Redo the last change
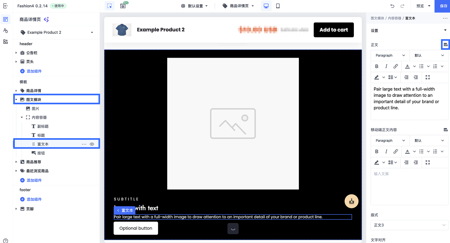450x243 pixels. pos(402,6)
